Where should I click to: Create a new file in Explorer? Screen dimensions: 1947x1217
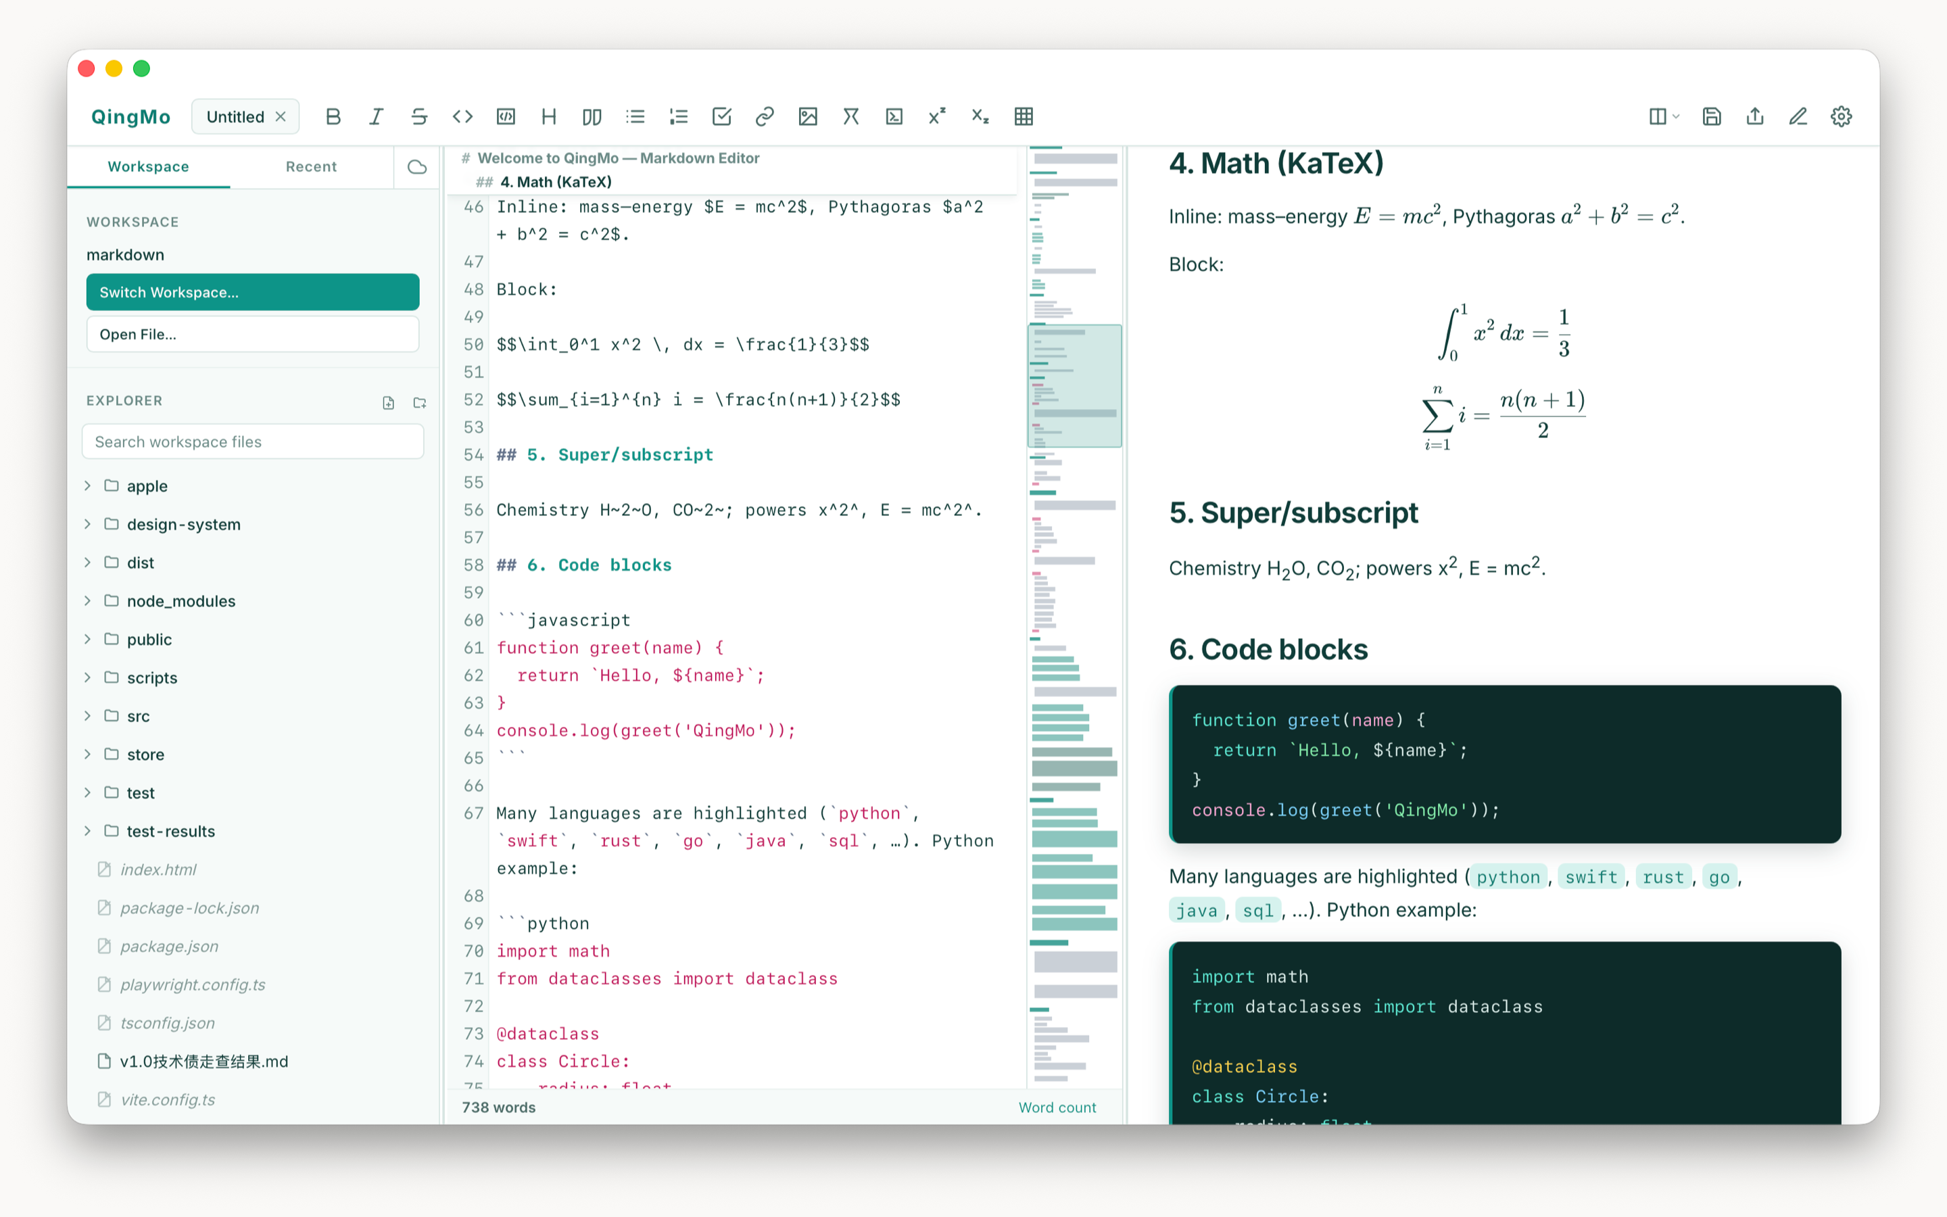[x=389, y=402]
